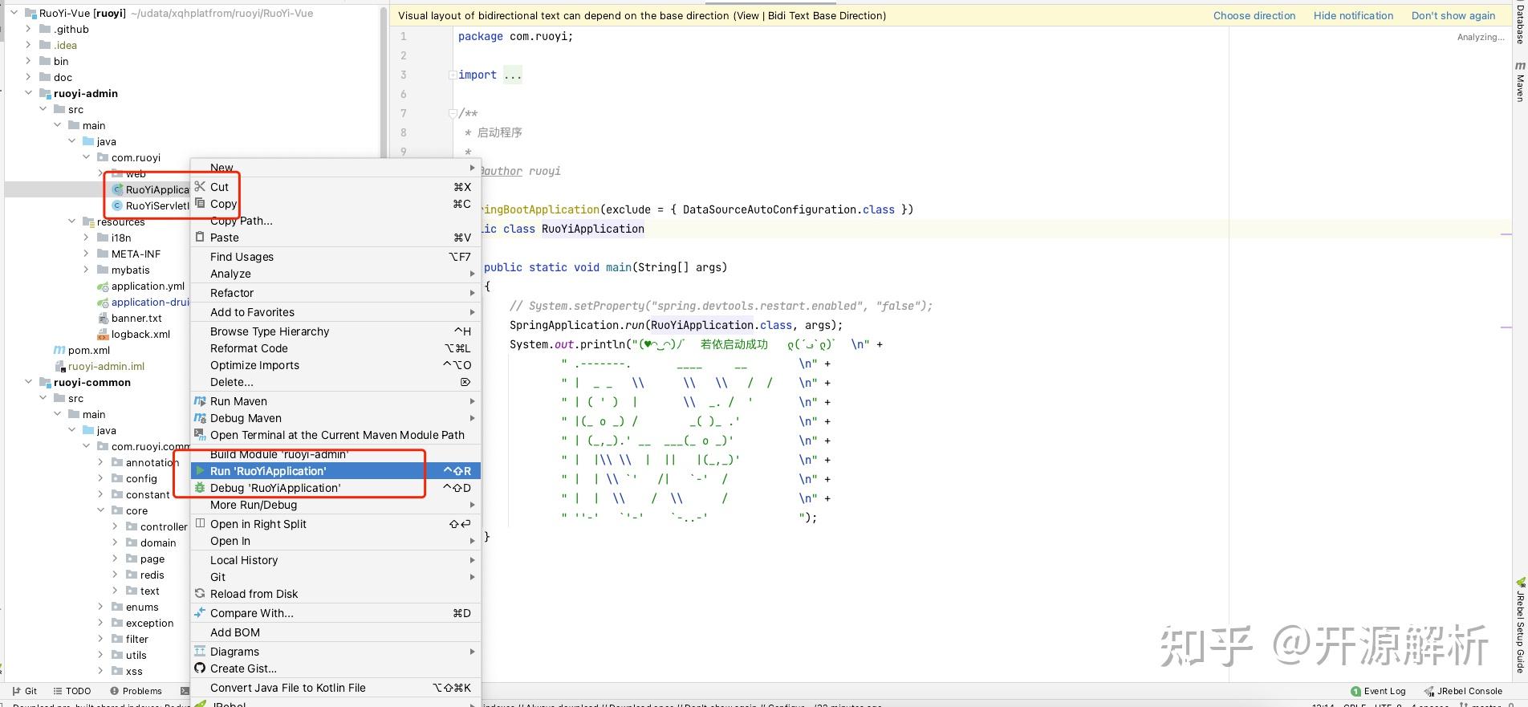The image size is (1528, 707).
Task: Click the Debug Maven icon
Action: pos(200,417)
